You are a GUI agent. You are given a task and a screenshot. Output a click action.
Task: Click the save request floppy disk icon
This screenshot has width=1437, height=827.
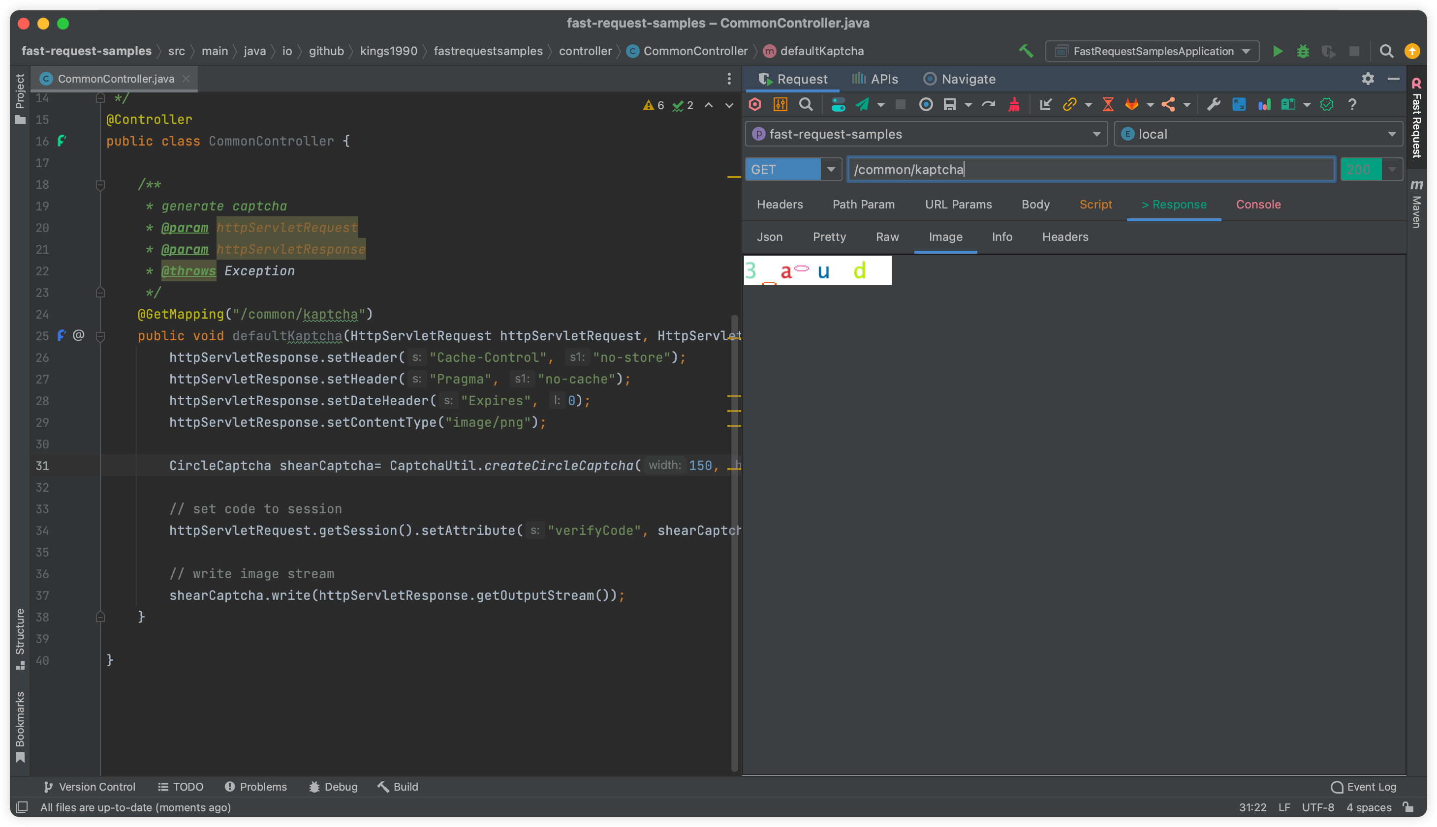(x=949, y=105)
